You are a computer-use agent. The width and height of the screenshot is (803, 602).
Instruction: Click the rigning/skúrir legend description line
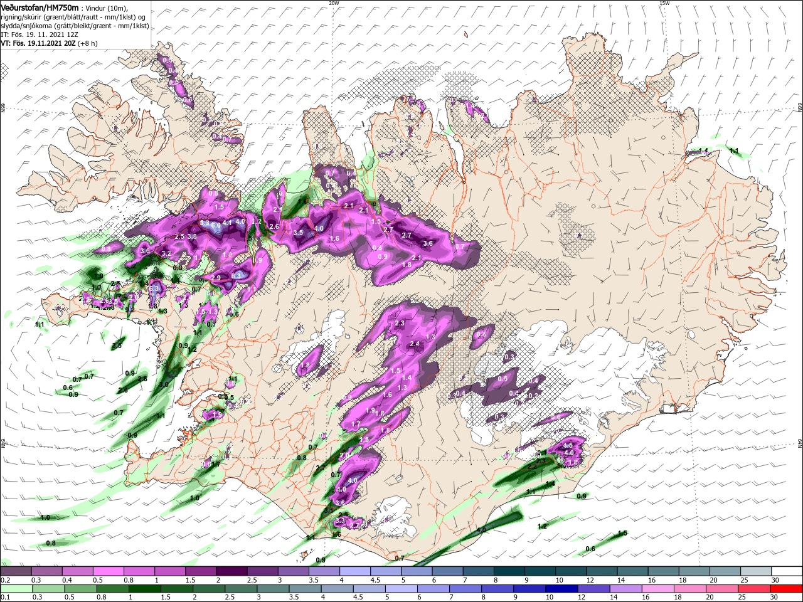pos(73,16)
